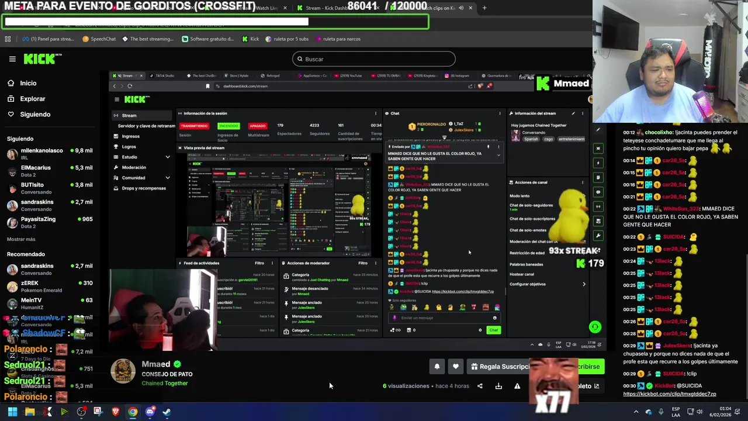Click the heart follow button

pos(456,367)
